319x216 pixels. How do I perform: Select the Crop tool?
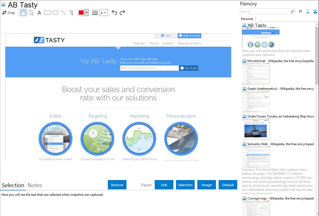(x=8, y=13)
